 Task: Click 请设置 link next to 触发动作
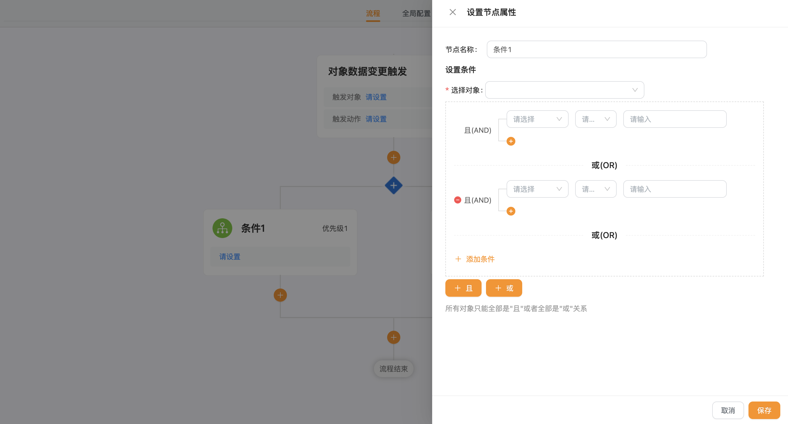(376, 119)
